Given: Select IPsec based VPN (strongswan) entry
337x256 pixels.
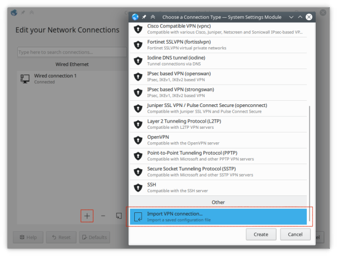Looking at the screenshot, I should point(218,92).
